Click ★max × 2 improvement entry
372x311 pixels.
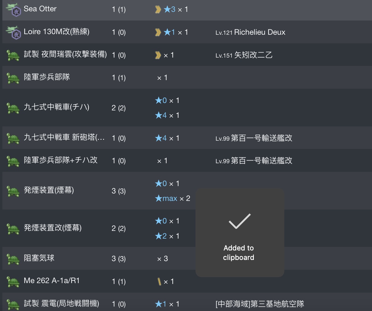coord(173,199)
